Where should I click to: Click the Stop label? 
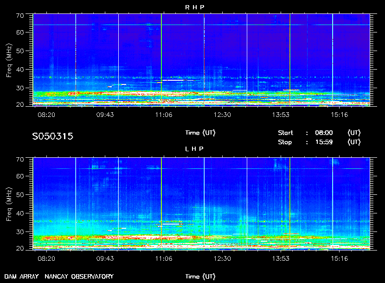[x=285, y=142]
